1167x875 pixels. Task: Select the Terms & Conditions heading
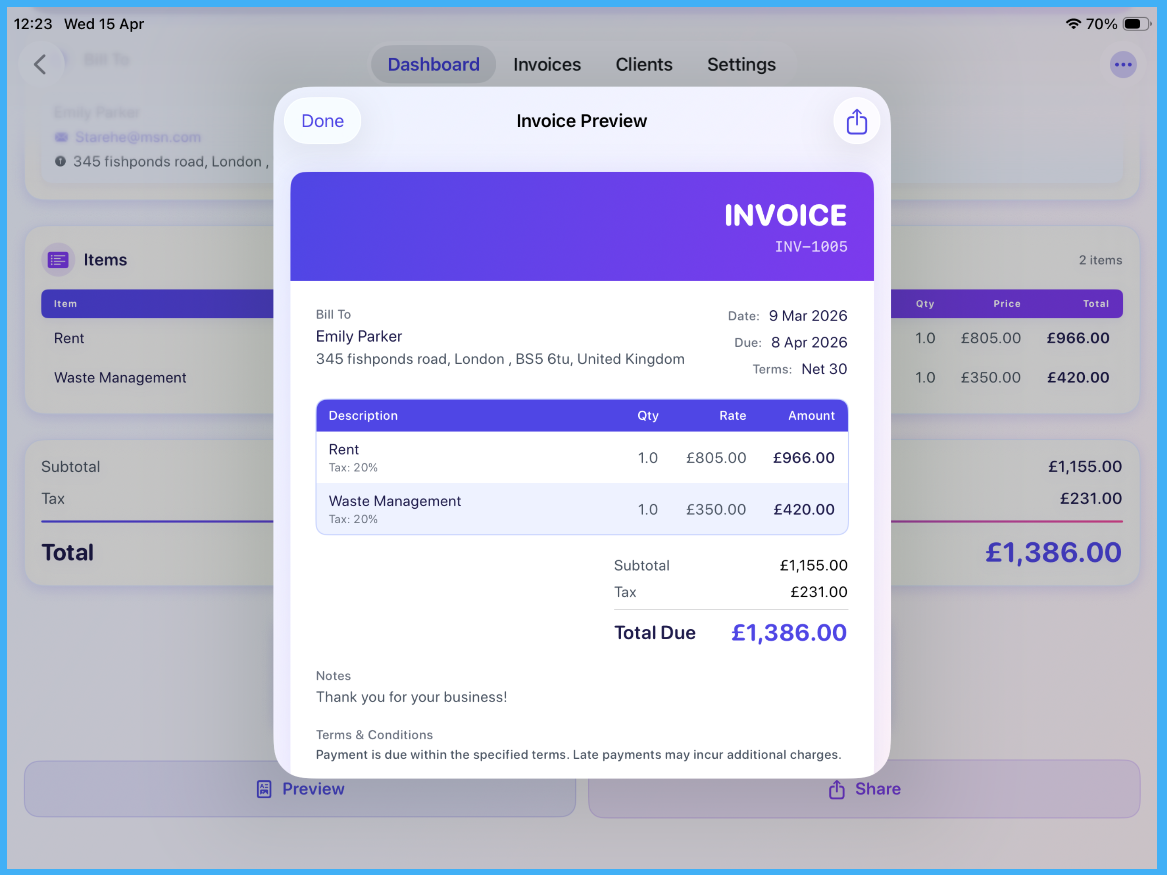[x=374, y=735]
